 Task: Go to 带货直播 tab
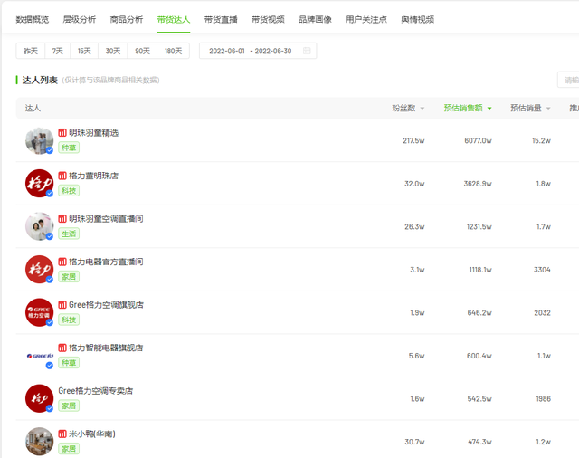[x=221, y=20]
